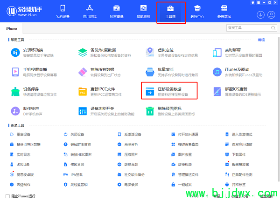Switch to the 应用游戏 tab
The width and height of the screenshot is (280, 201).
pyautogui.click(x=90, y=12)
